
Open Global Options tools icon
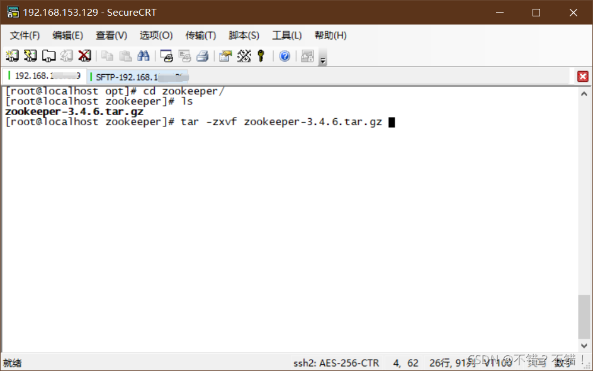pyautogui.click(x=244, y=56)
